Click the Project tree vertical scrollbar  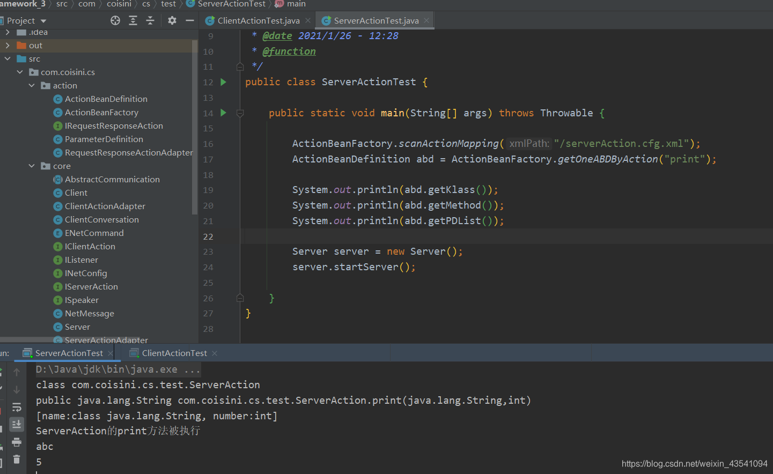(x=195, y=126)
